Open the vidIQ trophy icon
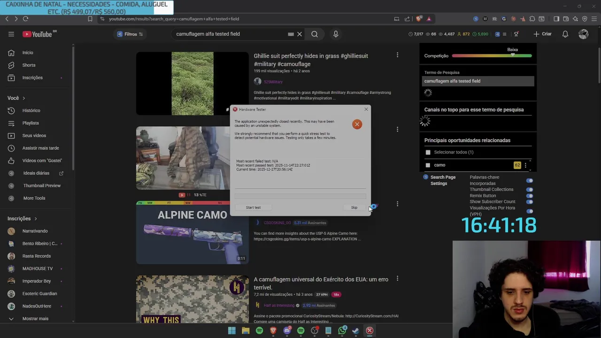The height and width of the screenshot is (338, 601). click(x=516, y=34)
